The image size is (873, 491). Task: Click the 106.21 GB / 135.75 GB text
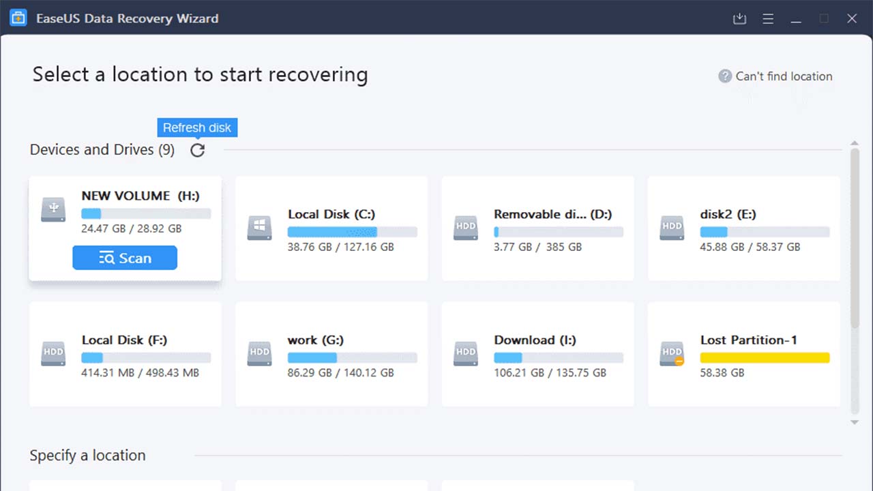pyautogui.click(x=550, y=373)
